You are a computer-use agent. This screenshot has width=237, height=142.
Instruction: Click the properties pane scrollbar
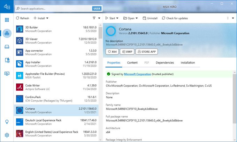235,98
